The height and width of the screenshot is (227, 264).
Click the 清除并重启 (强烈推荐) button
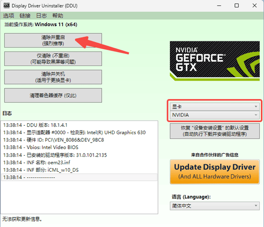[x=53, y=40]
